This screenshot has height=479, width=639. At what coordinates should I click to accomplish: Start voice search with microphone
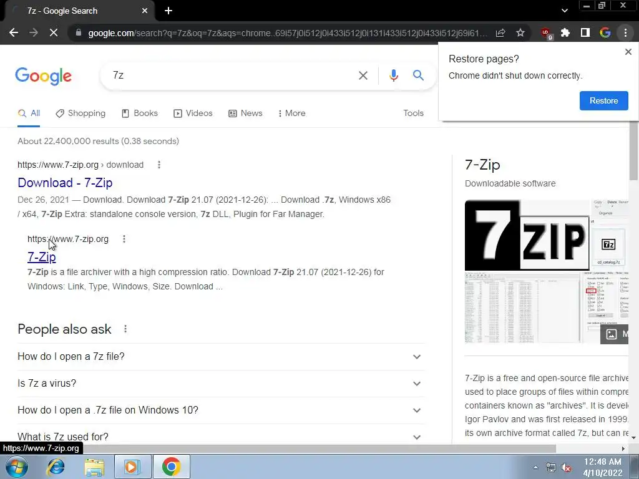click(x=393, y=75)
